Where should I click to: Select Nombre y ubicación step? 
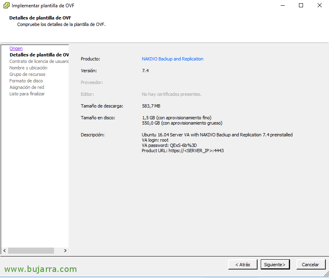(x=28, y=68)
